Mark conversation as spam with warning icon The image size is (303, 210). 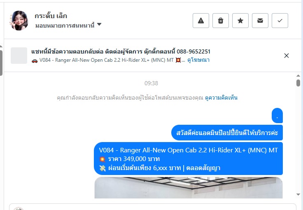tap(201, 21)
